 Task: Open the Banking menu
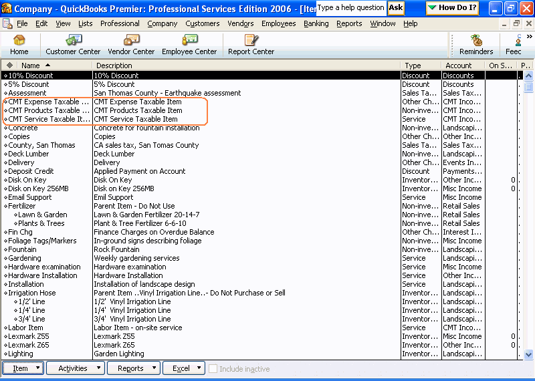(x=316, y=23)
